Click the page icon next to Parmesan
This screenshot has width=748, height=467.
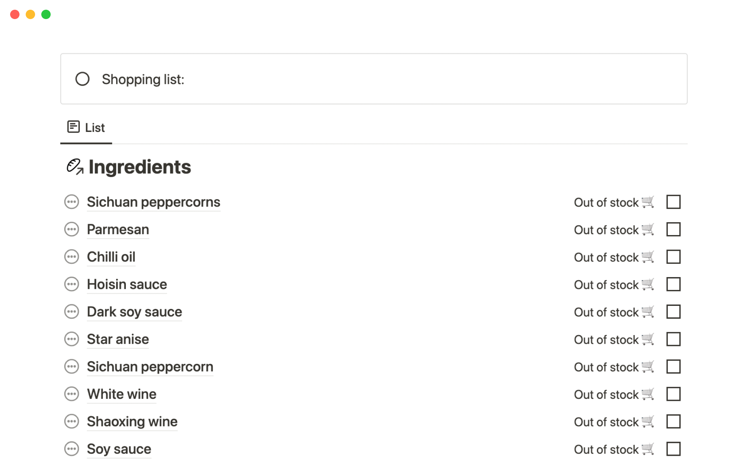point(72,230)
